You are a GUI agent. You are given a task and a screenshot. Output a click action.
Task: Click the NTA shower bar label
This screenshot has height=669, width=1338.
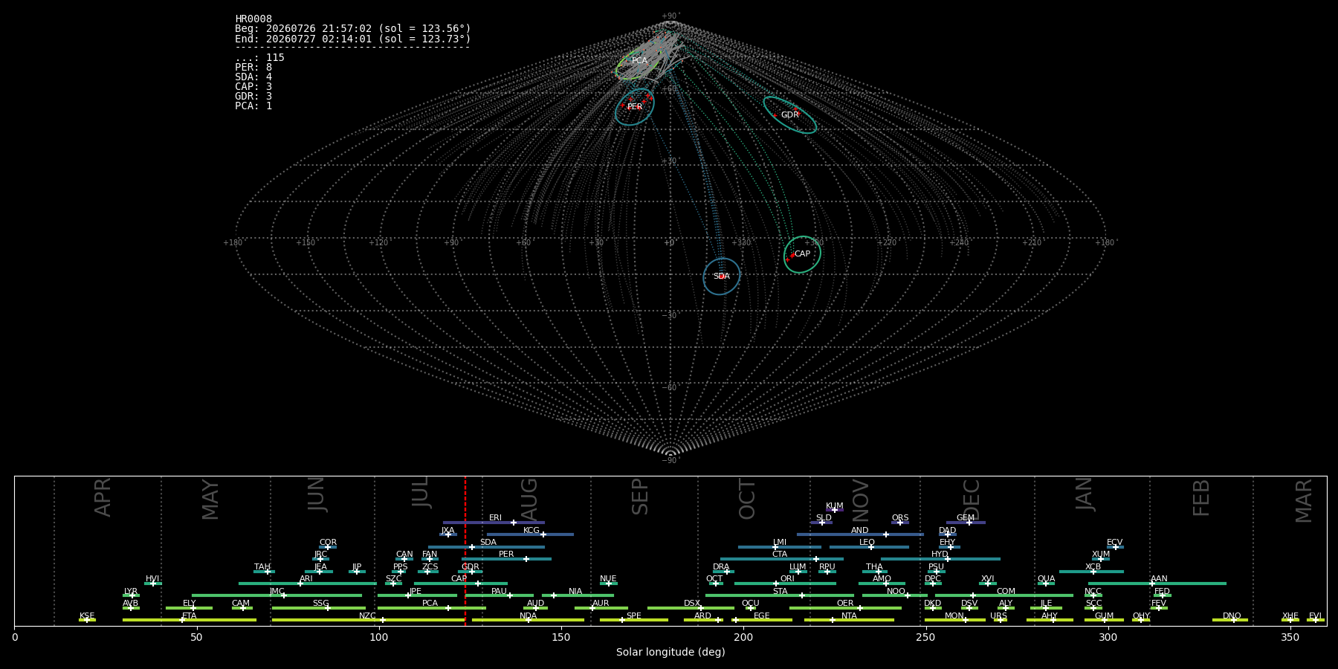849,616
